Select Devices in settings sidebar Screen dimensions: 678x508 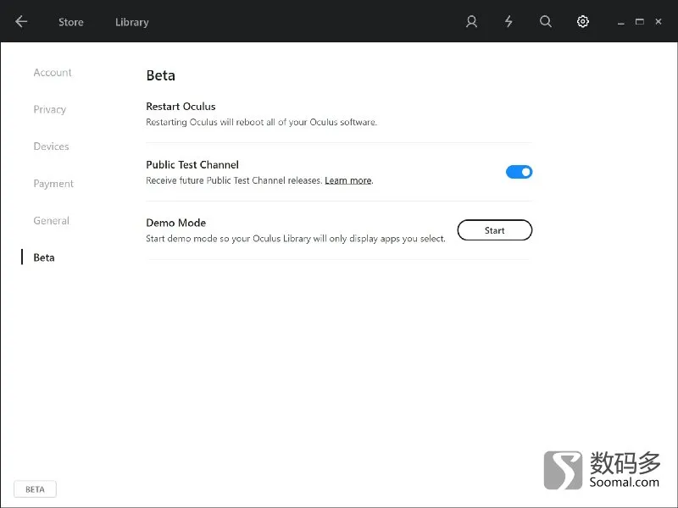[51, 146]
